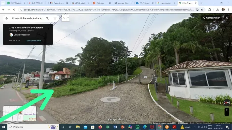Click the forward navigation arrow on the road
The image size is (232, 130).
[x=110, y=100]
